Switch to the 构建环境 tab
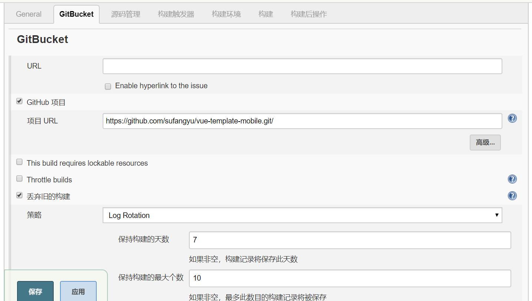 [x=226, y=14]
